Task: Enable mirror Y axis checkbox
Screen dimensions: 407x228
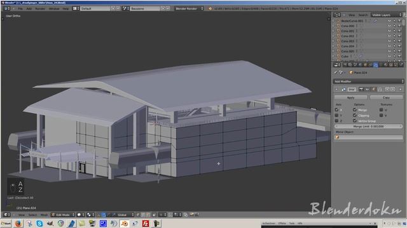Action: 336,115
